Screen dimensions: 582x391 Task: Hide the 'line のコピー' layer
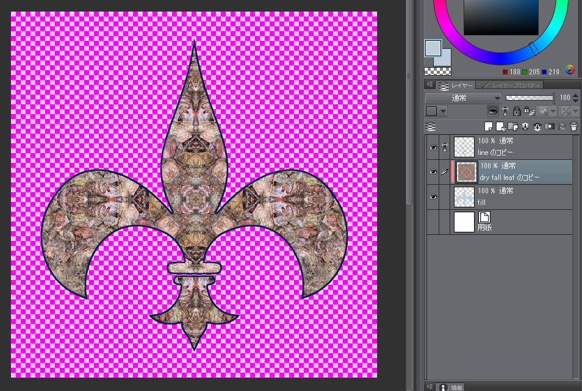pyautogui.click(x=433, y=147)
